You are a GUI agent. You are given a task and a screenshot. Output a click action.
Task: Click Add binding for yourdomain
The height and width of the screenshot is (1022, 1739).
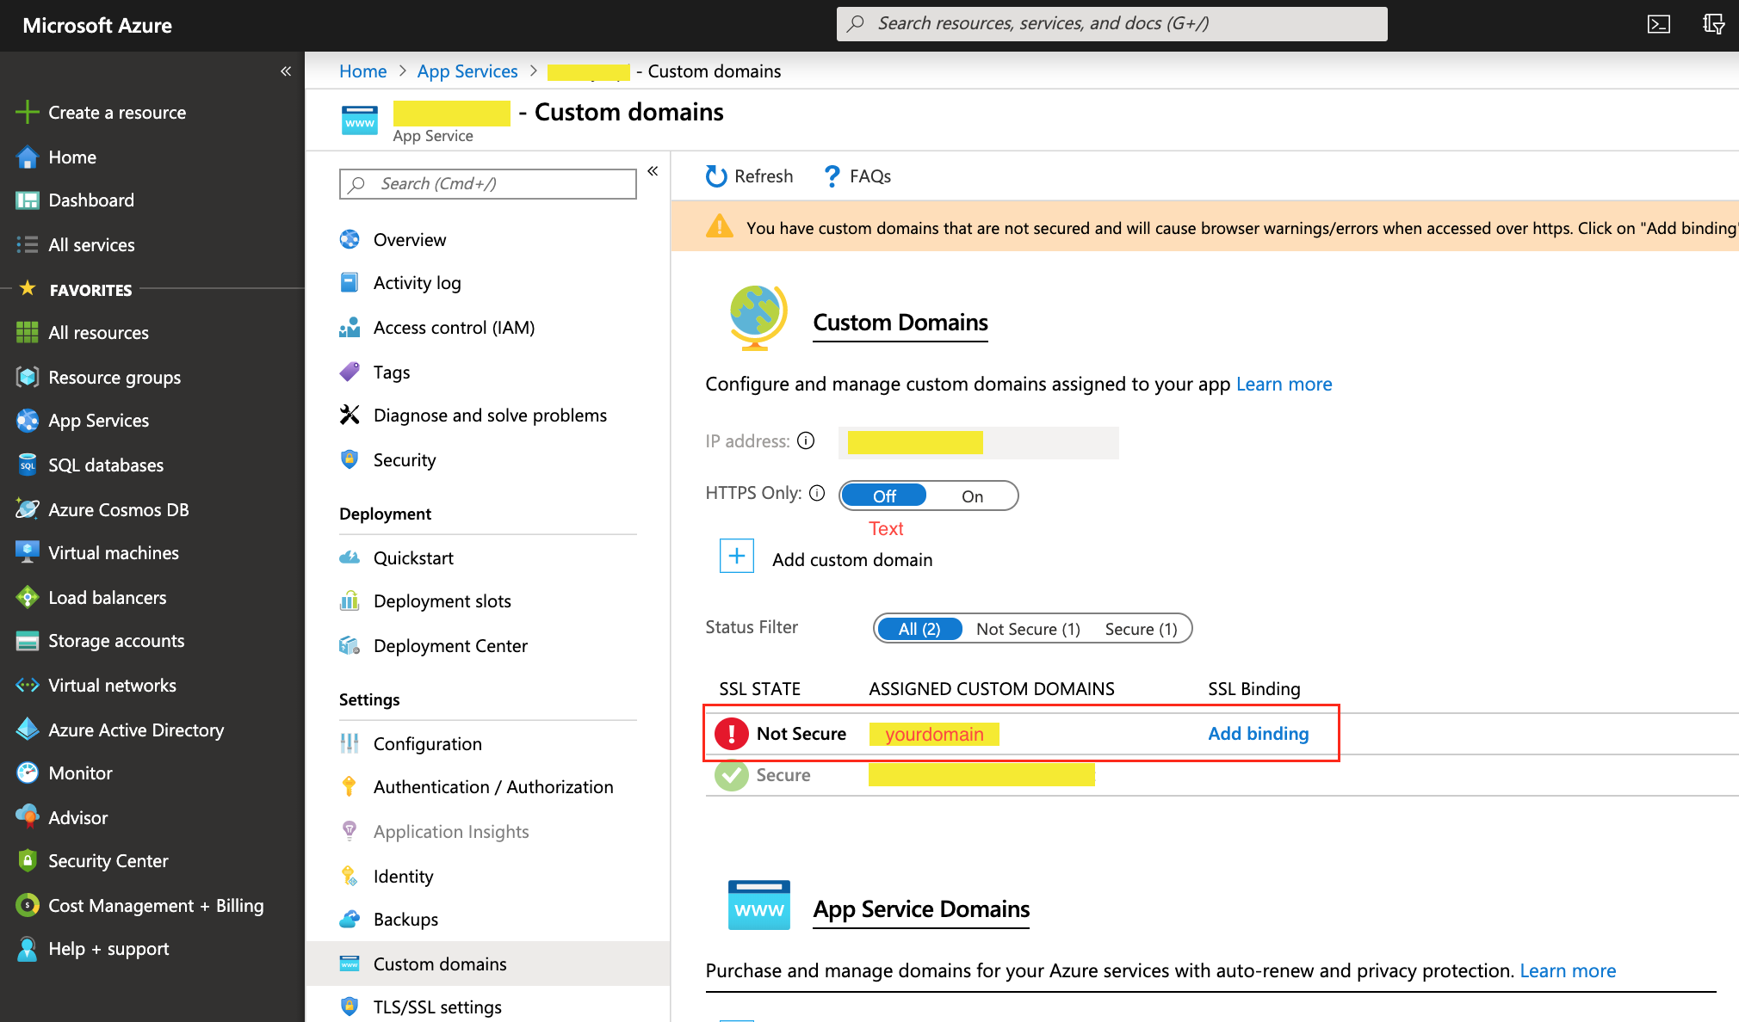[1258, 734]
